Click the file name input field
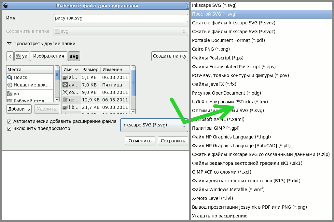 pyautogui.click(x=120, y=18)
